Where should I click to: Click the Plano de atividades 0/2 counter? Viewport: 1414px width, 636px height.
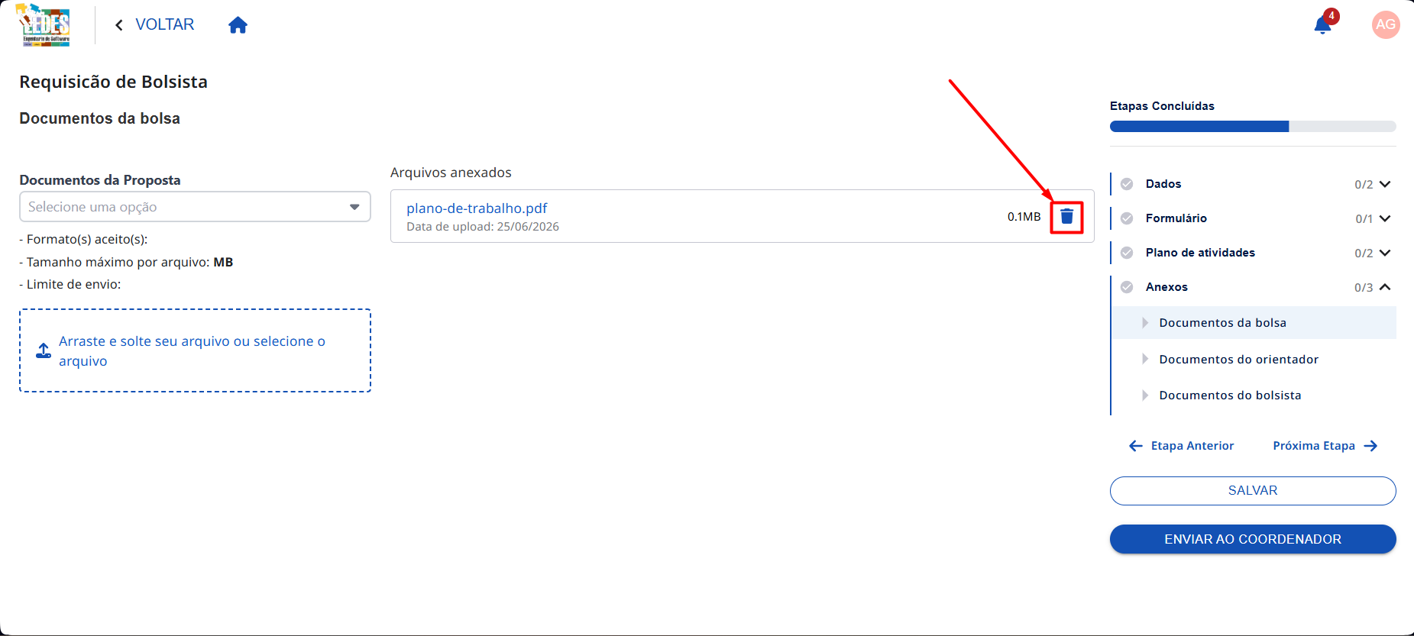click(x=1364, y=253)
